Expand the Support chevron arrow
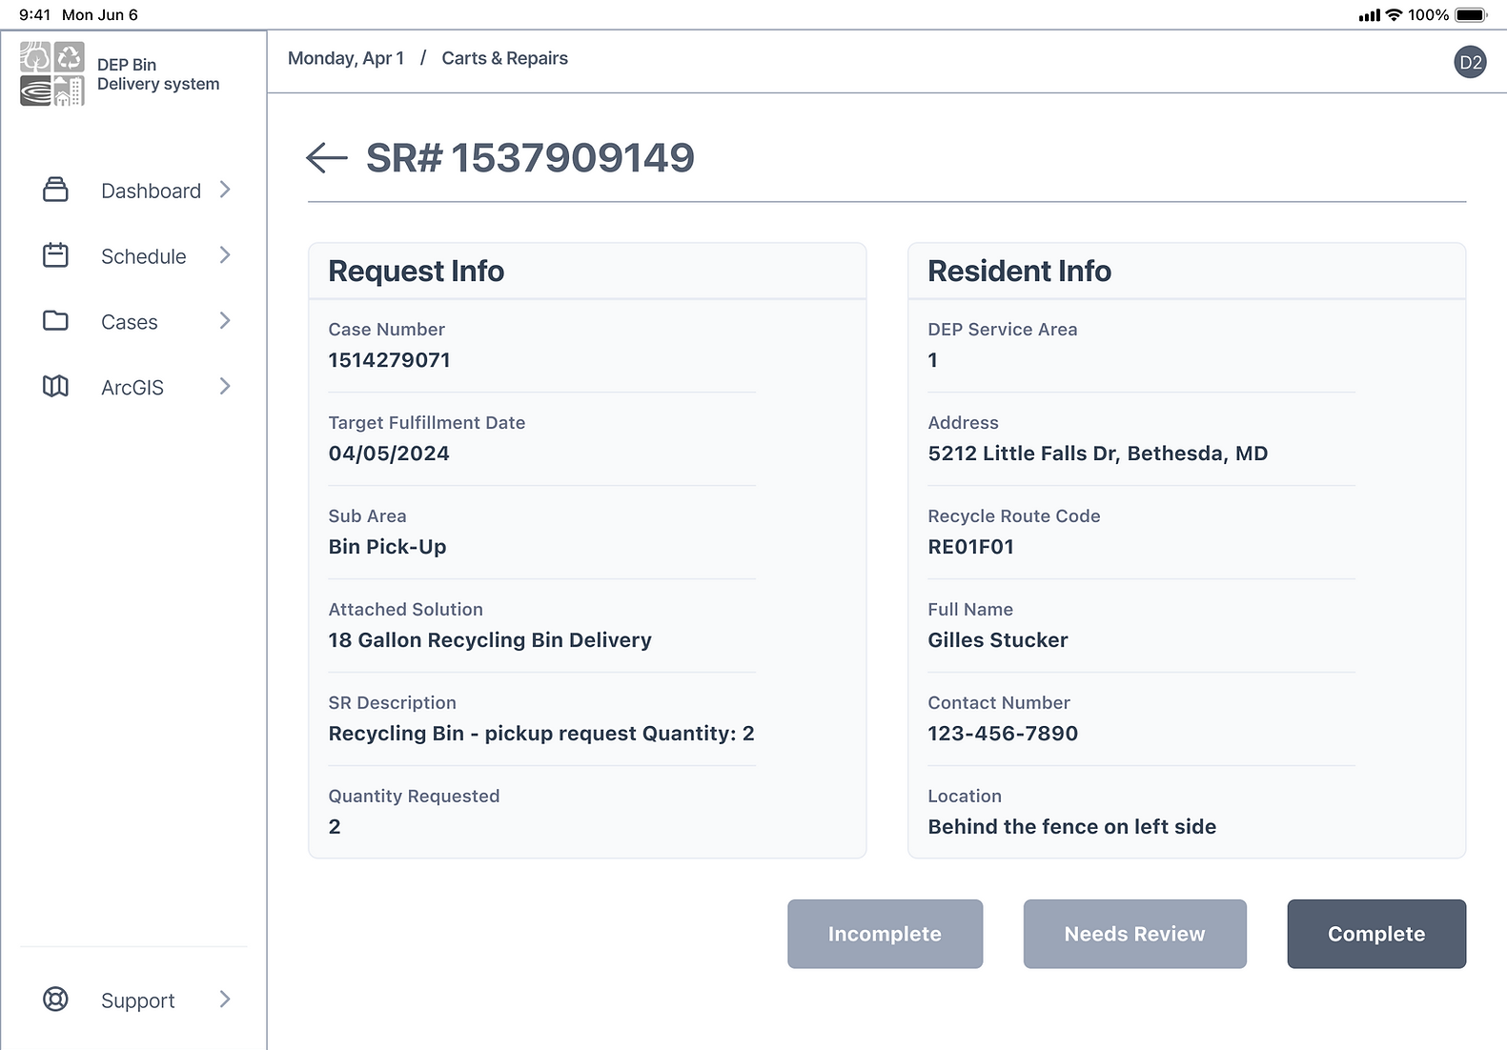Image resolution: width=1507 pixels, height=1050 pixels. (x=225, y=999)
